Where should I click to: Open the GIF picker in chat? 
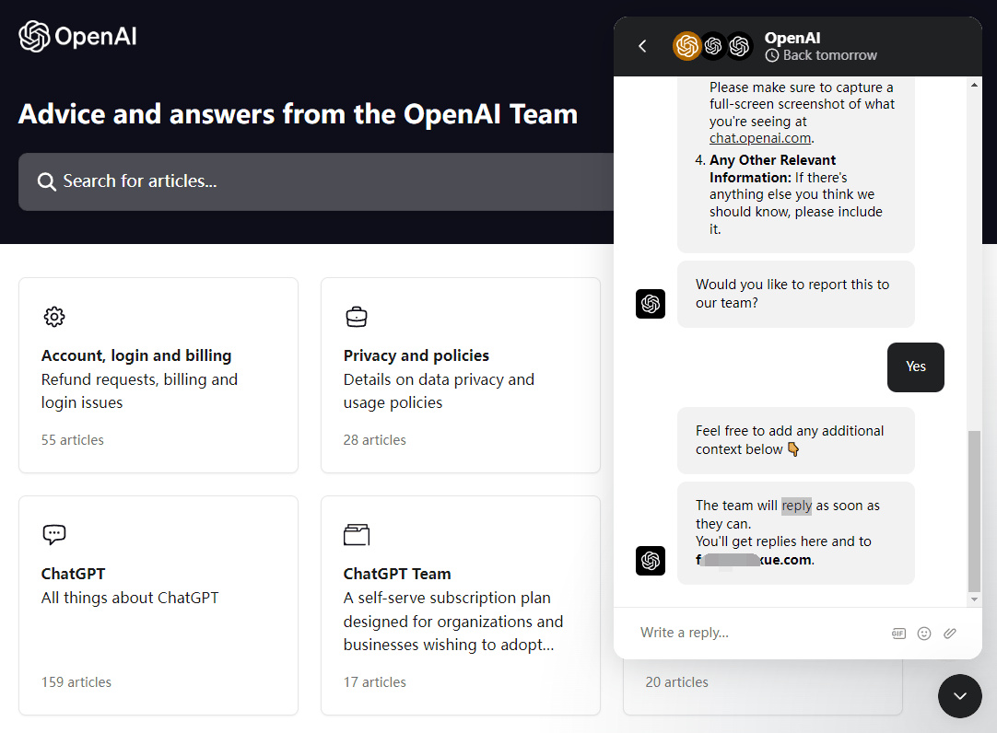[898, 634]
